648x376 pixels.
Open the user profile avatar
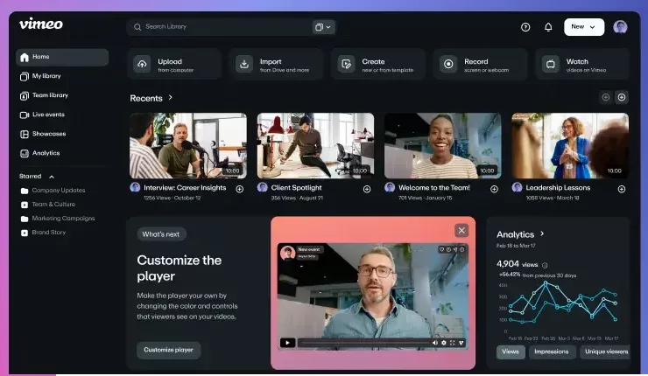(x=620, y=27)
